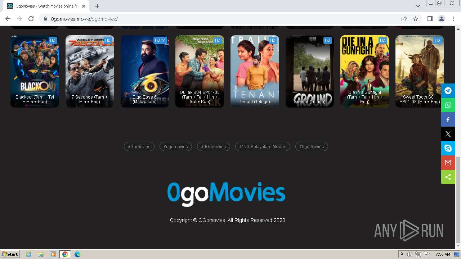Viewport: 461px width, 259px height.
Task: Open the 7 Seconds movie poster
Action: [x=90, y=71]
